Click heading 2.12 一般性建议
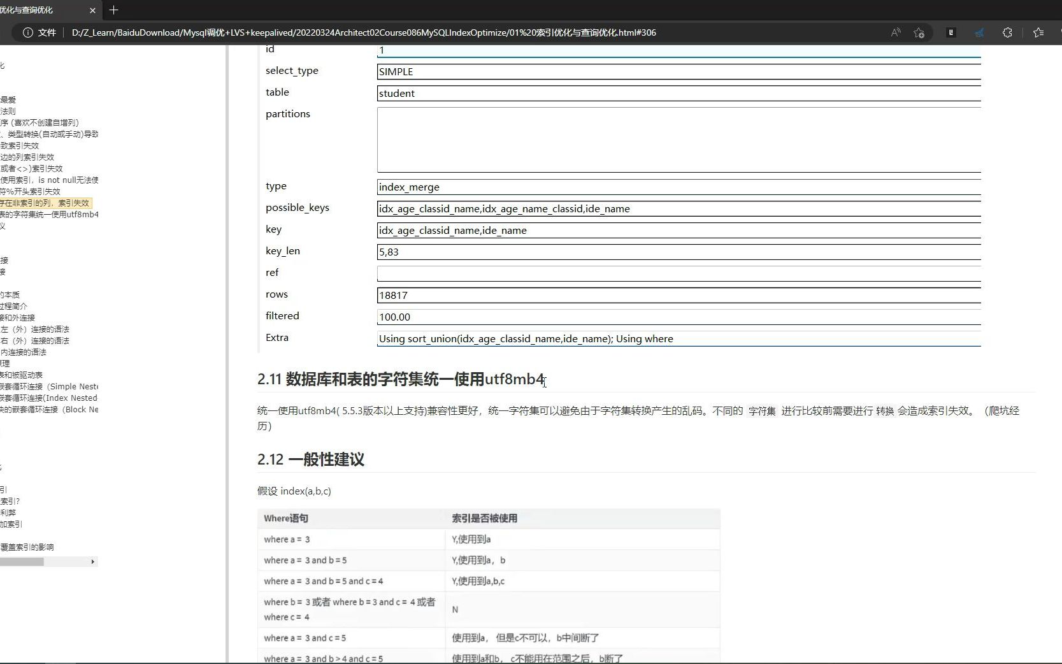The height and width of the screenshot is (664, 1062). 311,459
